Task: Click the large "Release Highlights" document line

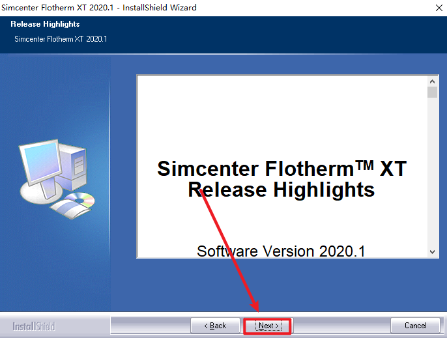Action: [281, 190]
